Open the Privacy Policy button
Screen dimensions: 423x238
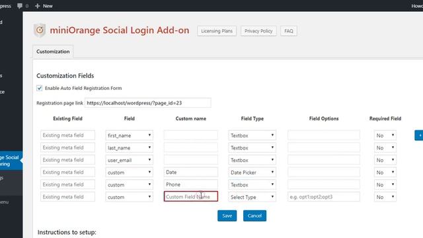[x=258, y=31]
